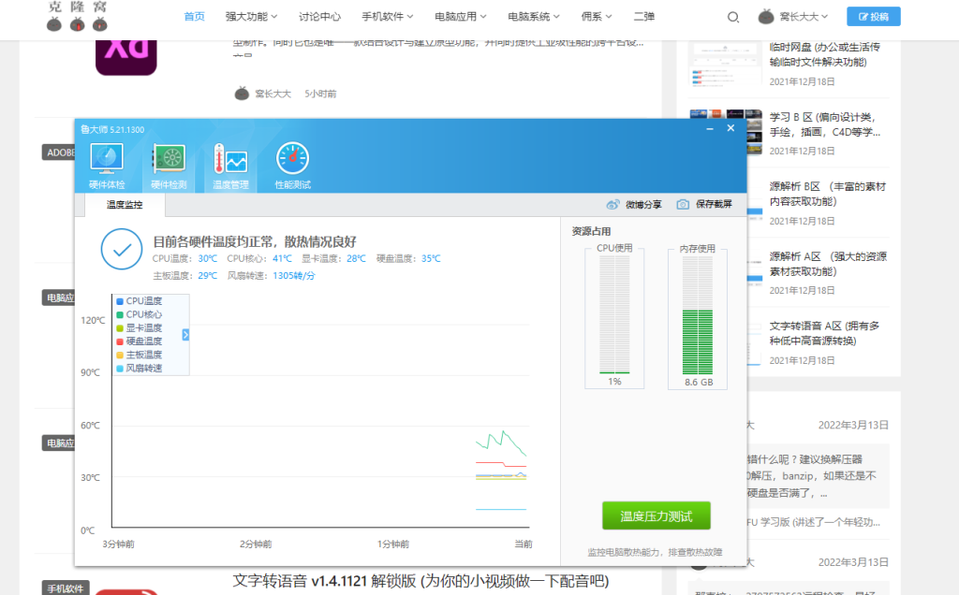Click the 主板温度 value 29℃
This screenshot has height=595, width=959.
point(207,275)
